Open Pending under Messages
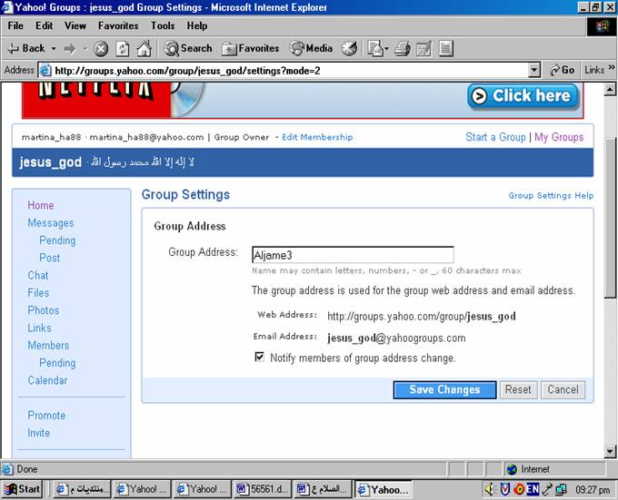 57,240
